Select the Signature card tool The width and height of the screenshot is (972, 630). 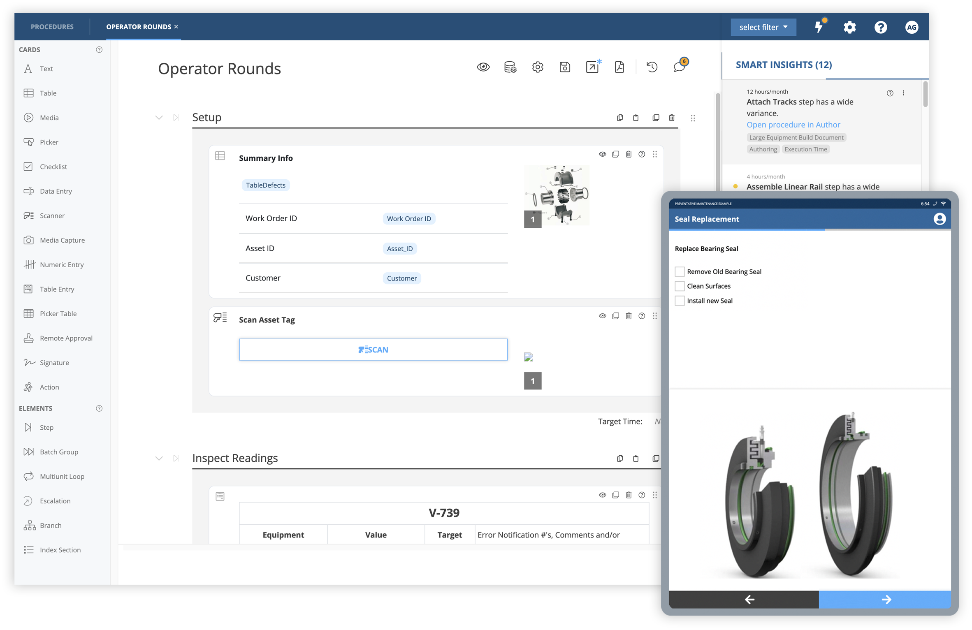coord(54,362)
